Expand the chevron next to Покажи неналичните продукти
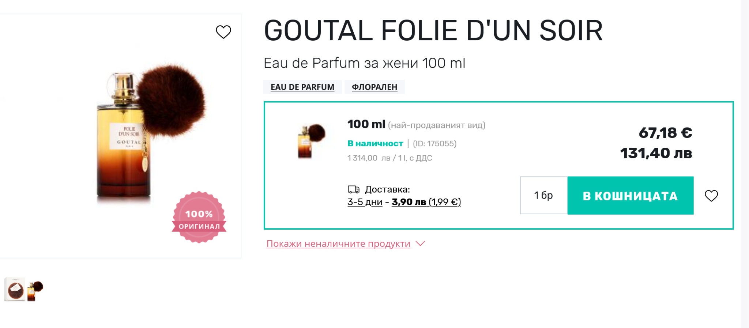The image size is (749, 328). 421,244
